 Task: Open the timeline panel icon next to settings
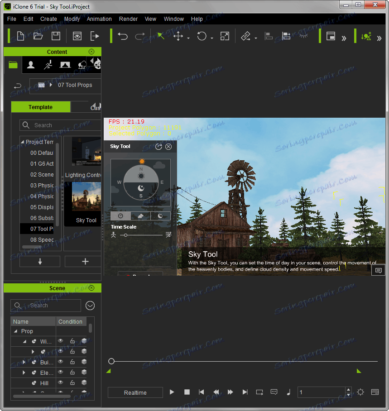click(x=375, y=392)
